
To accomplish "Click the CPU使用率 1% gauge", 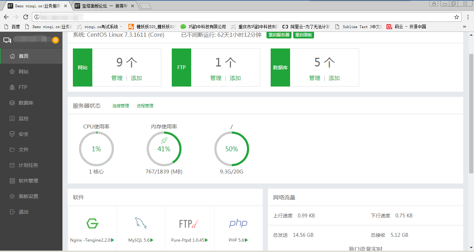I will tap(96, 149).
